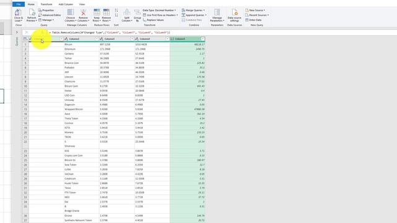Click Replace Values

pos(153,20)
